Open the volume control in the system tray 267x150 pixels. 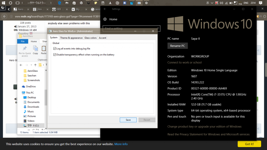click(221, 3)
